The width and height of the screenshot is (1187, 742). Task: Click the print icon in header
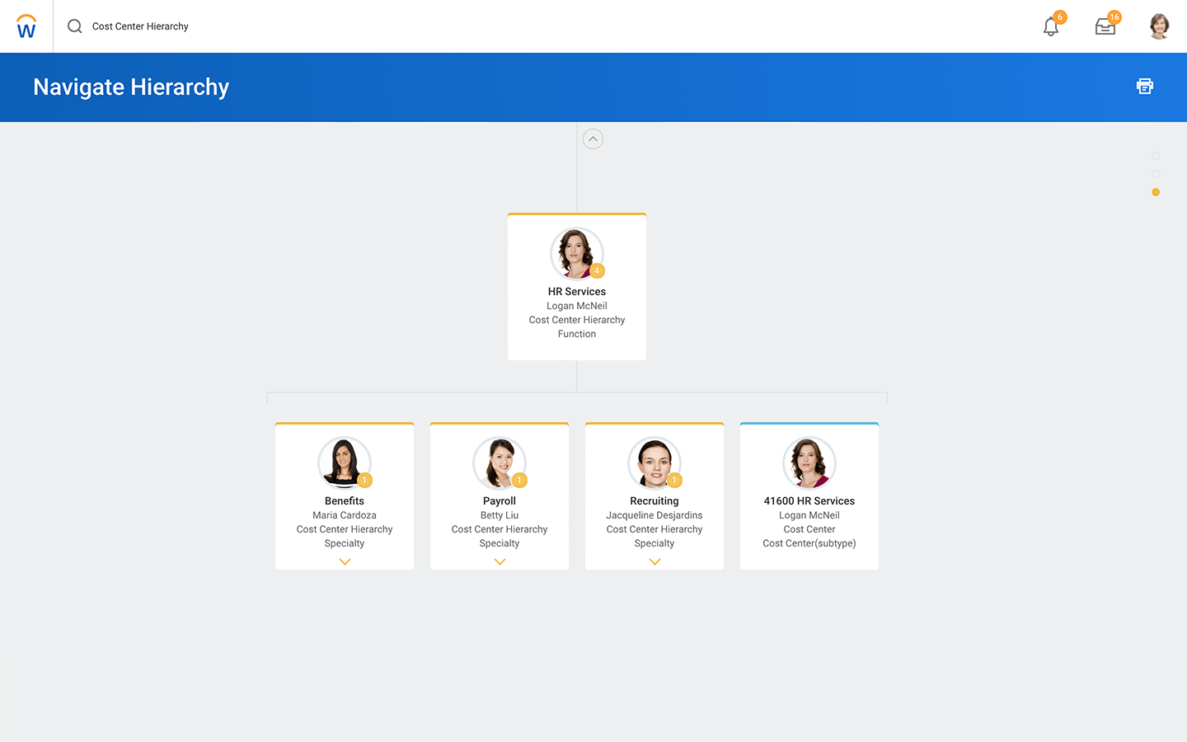(1145, 87)
